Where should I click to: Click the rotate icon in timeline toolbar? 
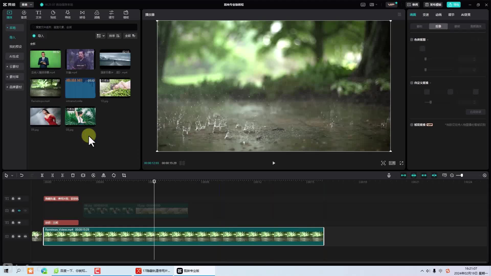click(114, 175)
